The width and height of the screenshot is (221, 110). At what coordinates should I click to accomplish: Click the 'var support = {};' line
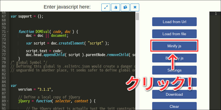click(27, 16)
